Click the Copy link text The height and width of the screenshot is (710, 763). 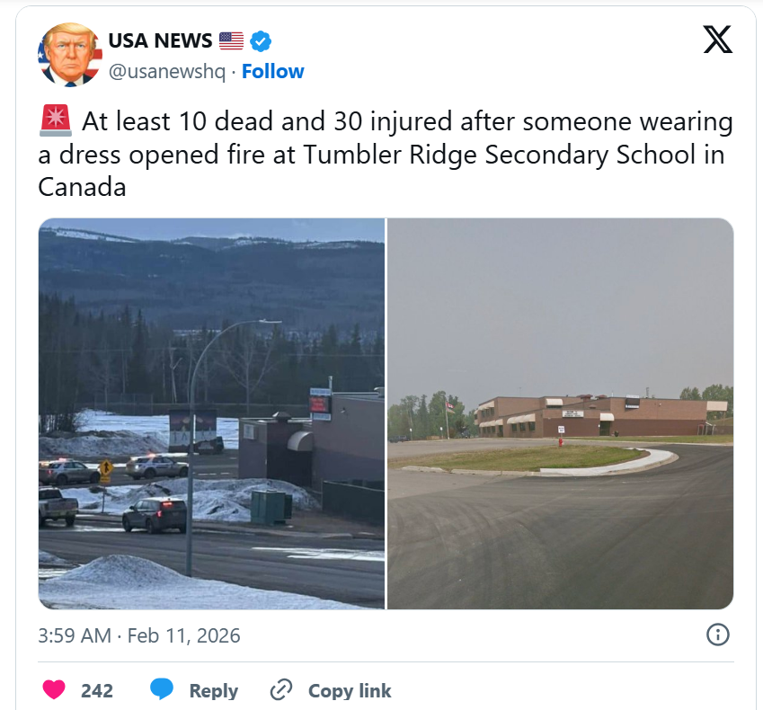click(350, 690)
